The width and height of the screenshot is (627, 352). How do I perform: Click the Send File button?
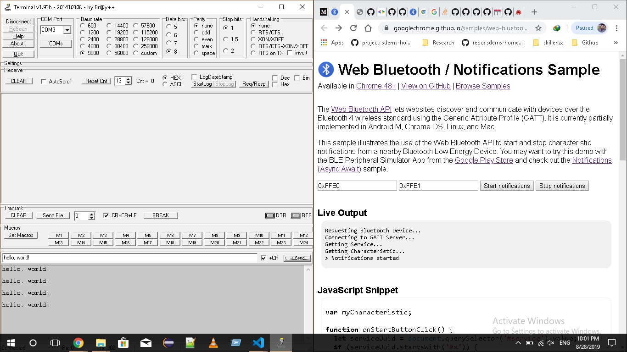tap(53, 215)
